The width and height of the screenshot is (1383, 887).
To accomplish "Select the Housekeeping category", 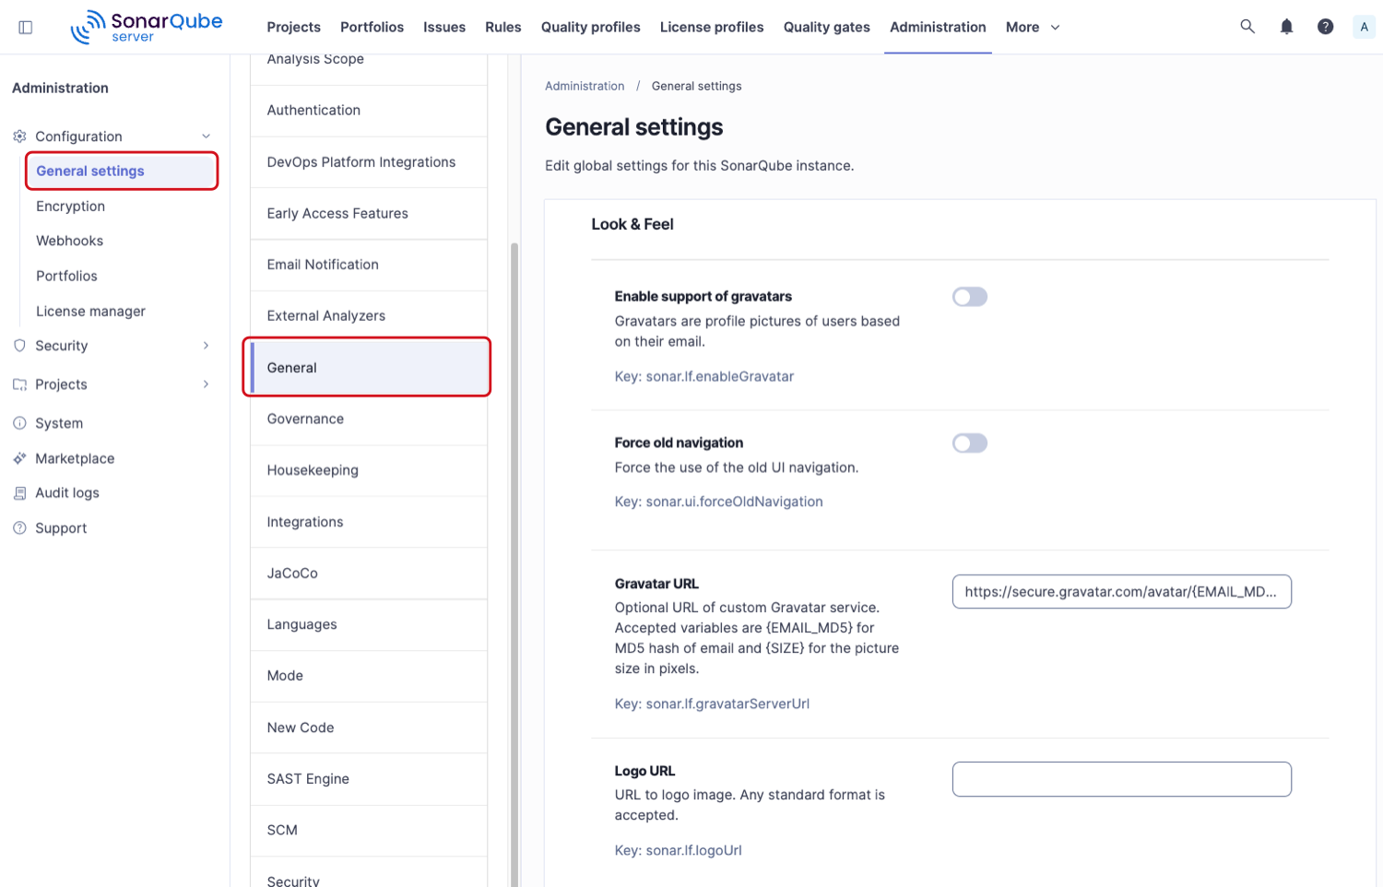I will pyautogui.click(x=369, y=470).
